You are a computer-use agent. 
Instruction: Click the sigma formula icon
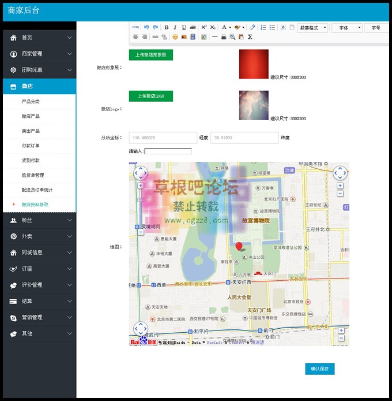click(250, 37)
